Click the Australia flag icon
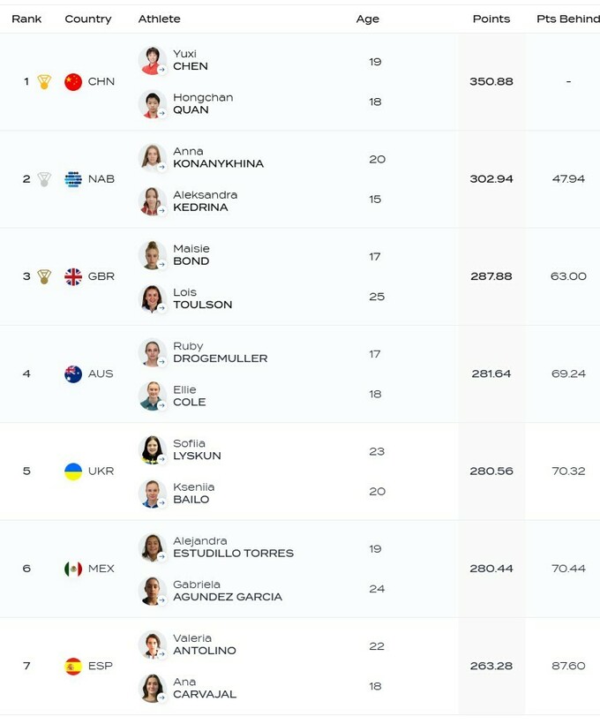Screen dimensions: 600x724 tap(73, 373)
